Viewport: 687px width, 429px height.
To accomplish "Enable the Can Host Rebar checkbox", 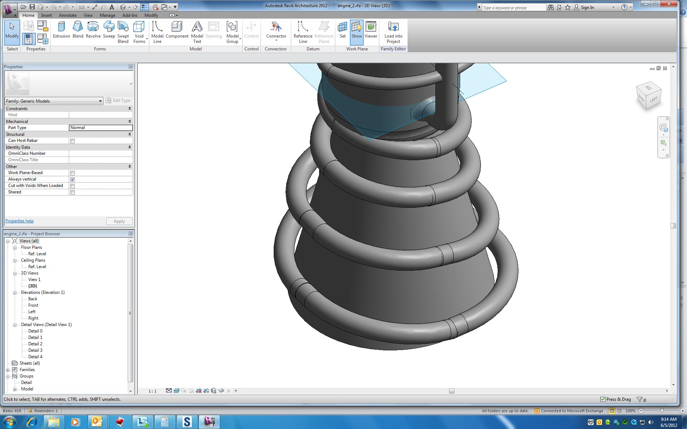I will tap(73, 141).
